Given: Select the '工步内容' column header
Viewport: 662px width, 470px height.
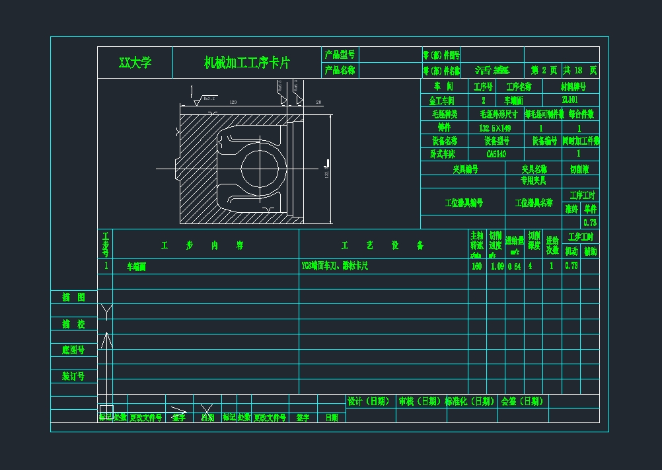Looking at the screenshot, I should click(x=202, y=245).
